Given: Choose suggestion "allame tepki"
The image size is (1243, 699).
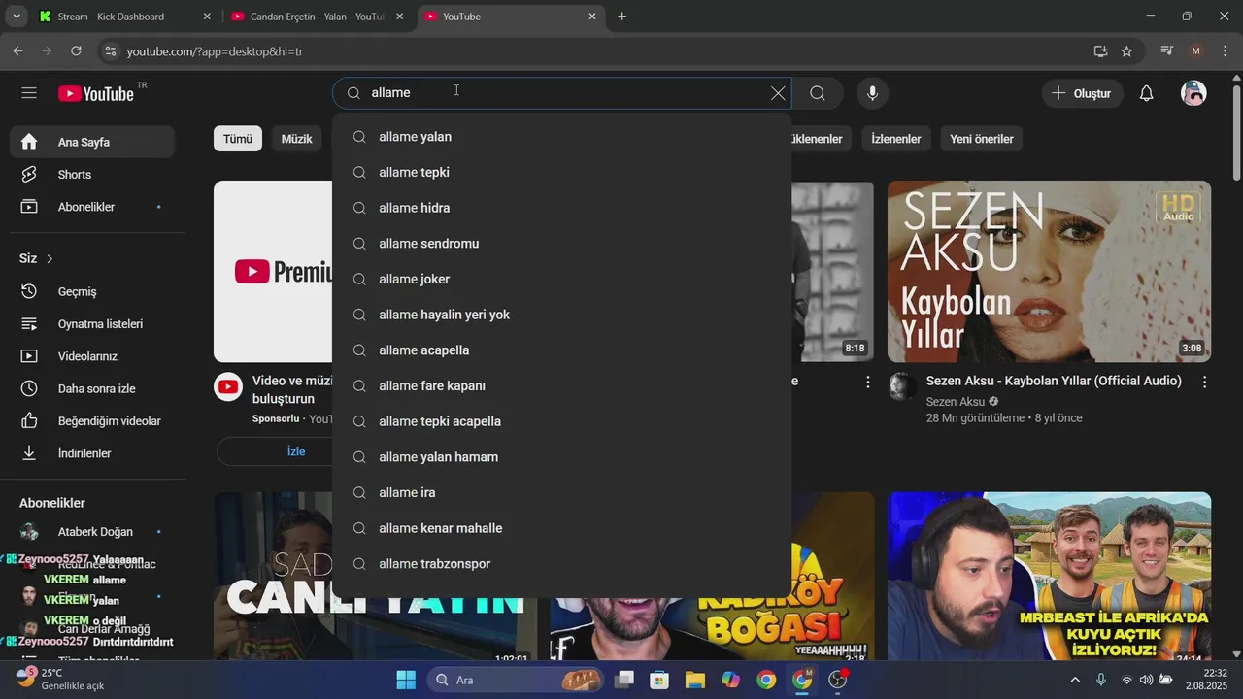Looking at the screenshot, I should point(561,172).
